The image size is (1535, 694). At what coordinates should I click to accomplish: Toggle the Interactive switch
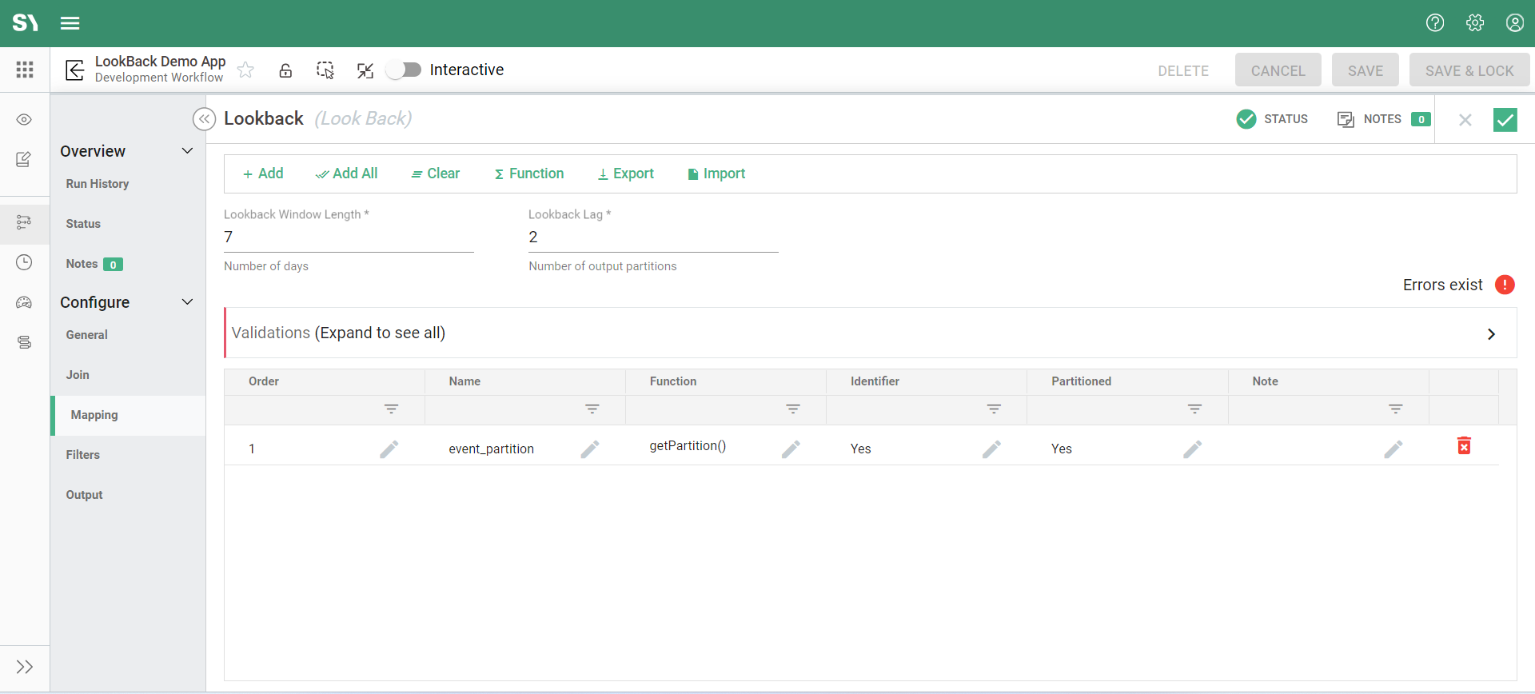405,70
